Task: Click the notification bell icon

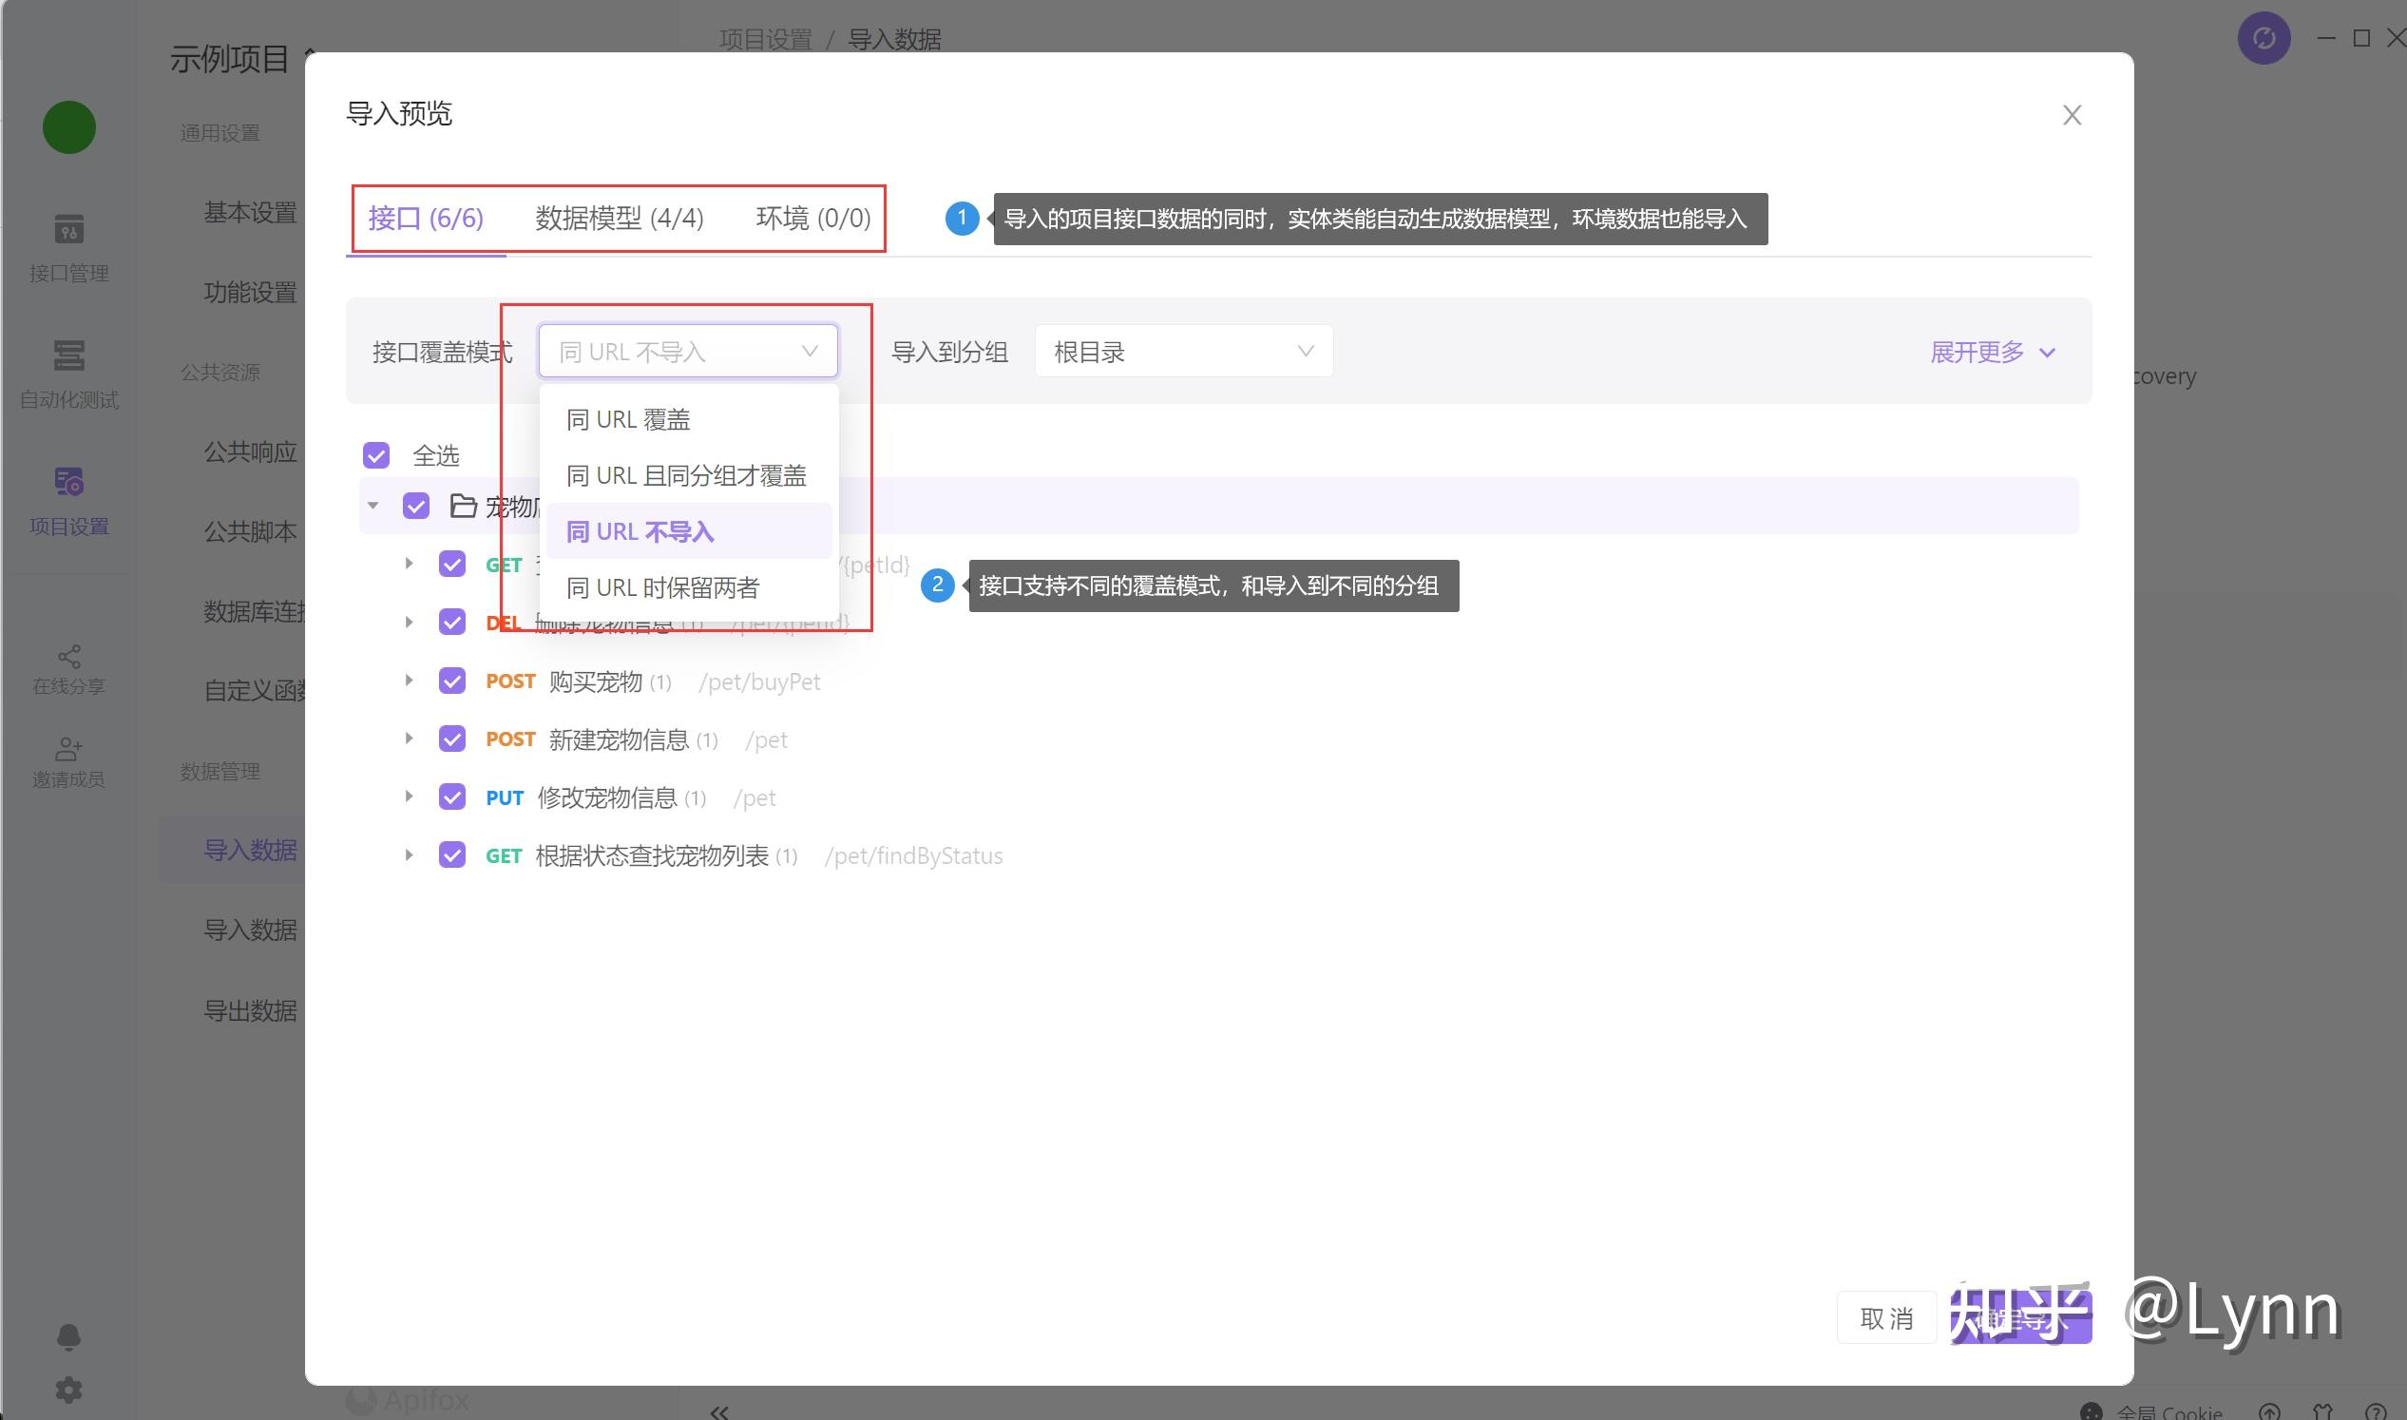Action: [67, 1335]
